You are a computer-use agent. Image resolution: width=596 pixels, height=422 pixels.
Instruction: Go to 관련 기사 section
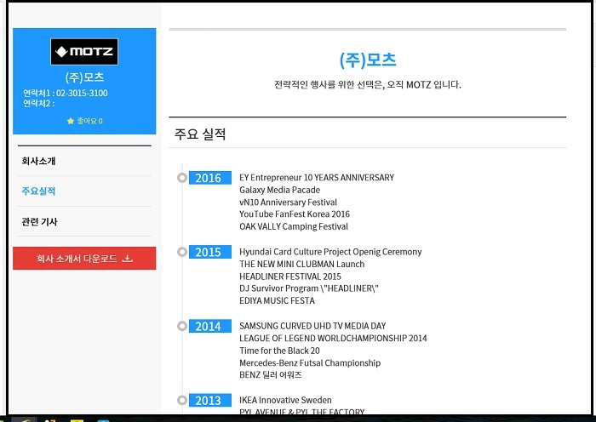pyautogui.click(x=40, y=222)
